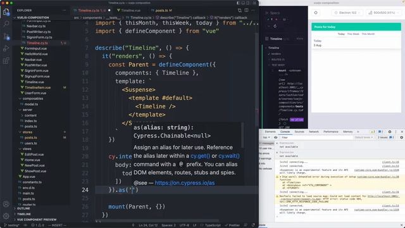Follow the on.cypress.io/as link
Viewport: 405px width, 228px height.
(185, 183)
